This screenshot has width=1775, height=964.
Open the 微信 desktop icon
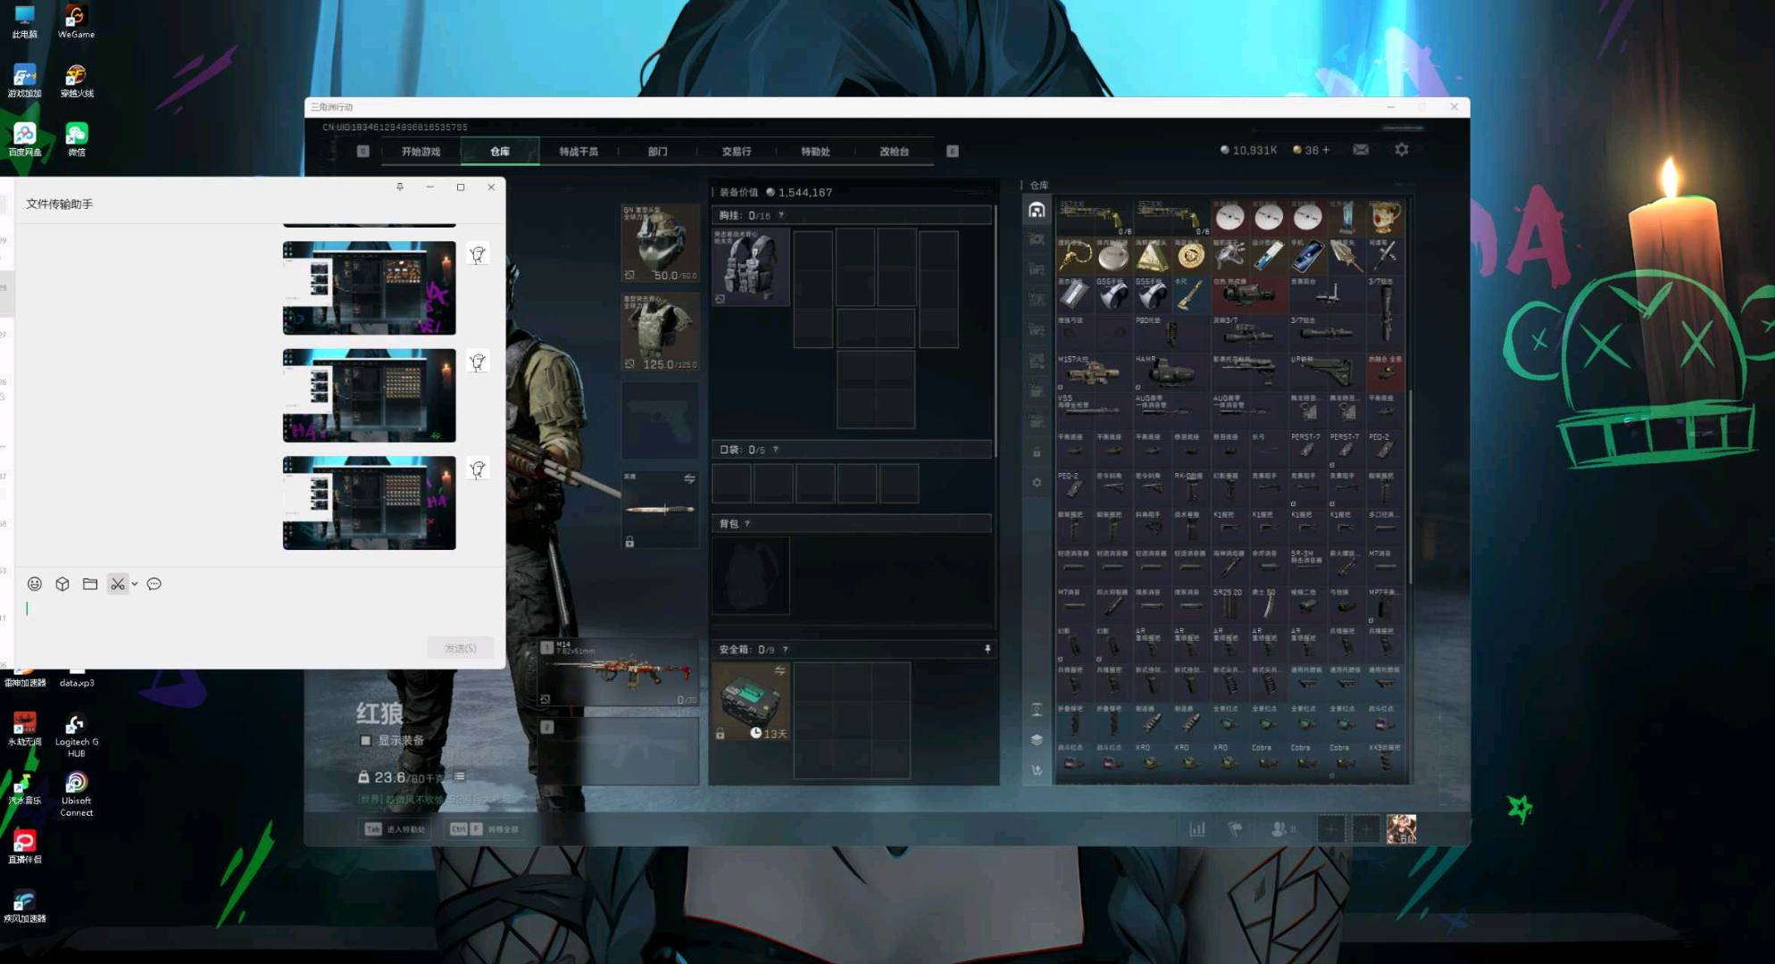77,139
